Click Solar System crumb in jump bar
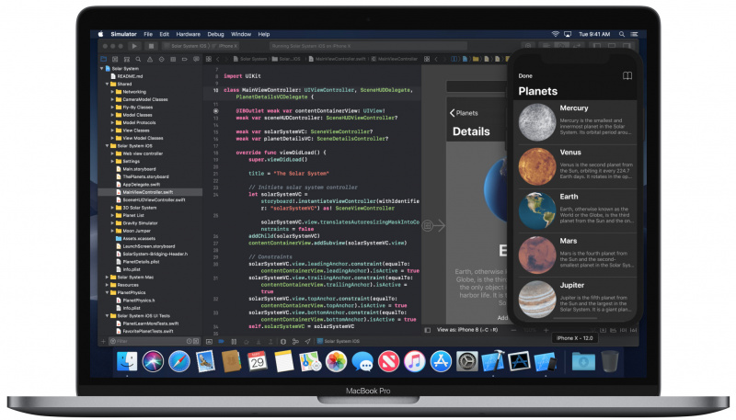Screen dimensions: 736x420 [249, 59]
